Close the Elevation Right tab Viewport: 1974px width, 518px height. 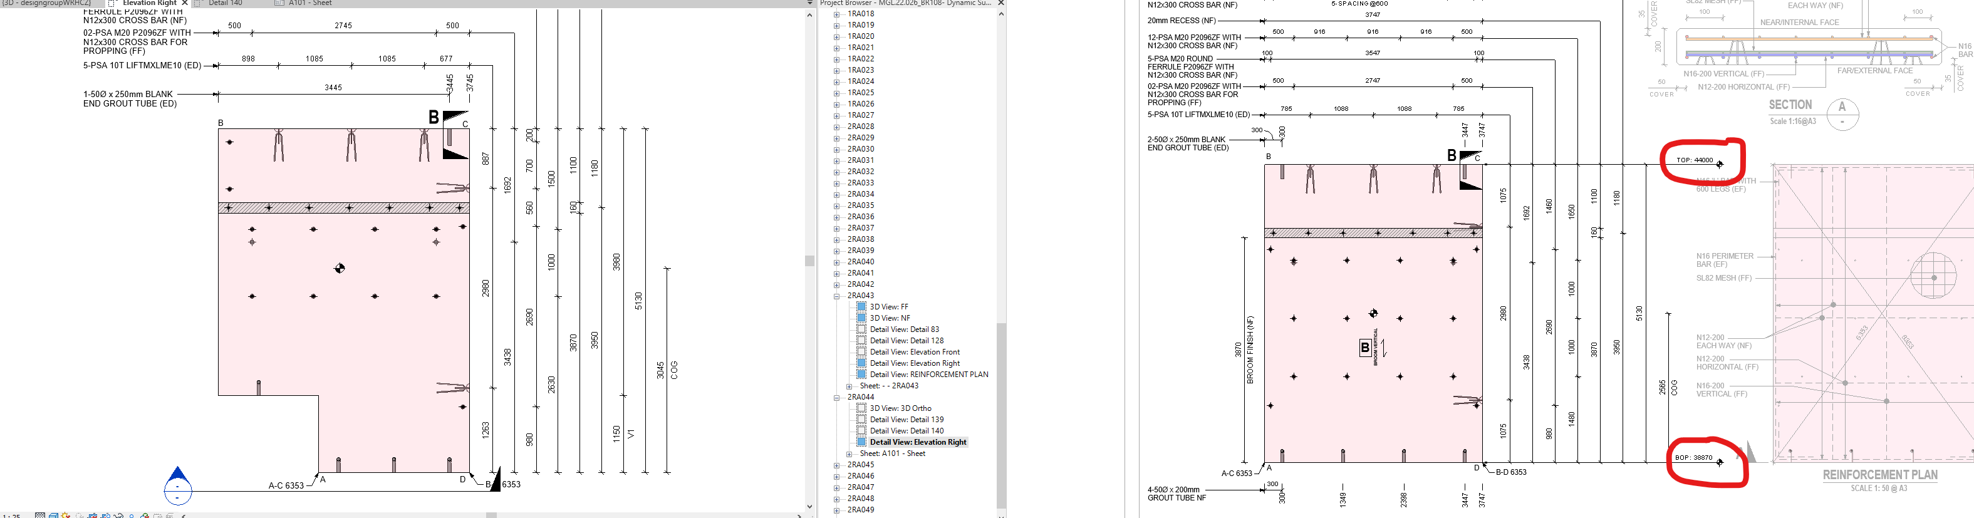point(185,3)
